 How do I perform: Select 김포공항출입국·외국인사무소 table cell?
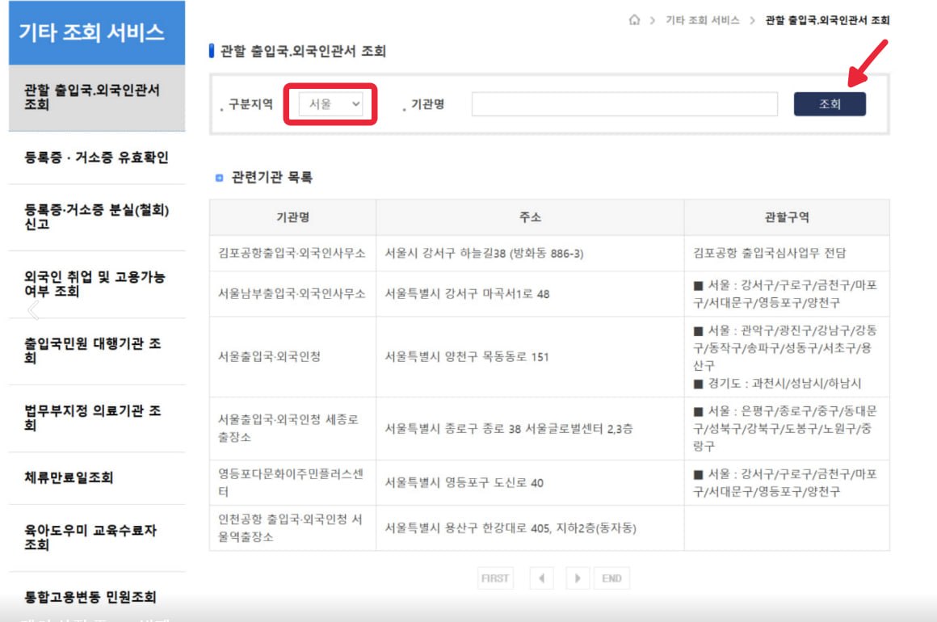pyautogui.click(x=292, y=254)
